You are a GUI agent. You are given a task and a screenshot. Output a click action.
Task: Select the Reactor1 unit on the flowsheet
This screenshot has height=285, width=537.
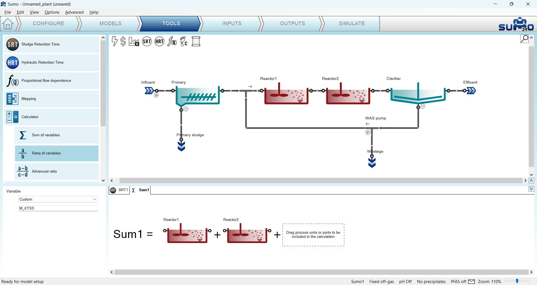(x=286, y=93)
